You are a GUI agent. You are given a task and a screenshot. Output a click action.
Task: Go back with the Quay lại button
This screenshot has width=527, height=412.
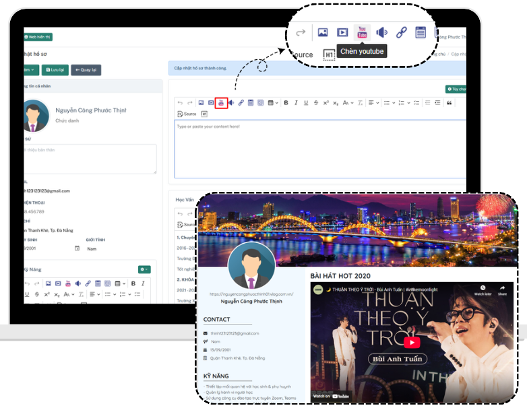pyautogui.click(x=86, y=70)
